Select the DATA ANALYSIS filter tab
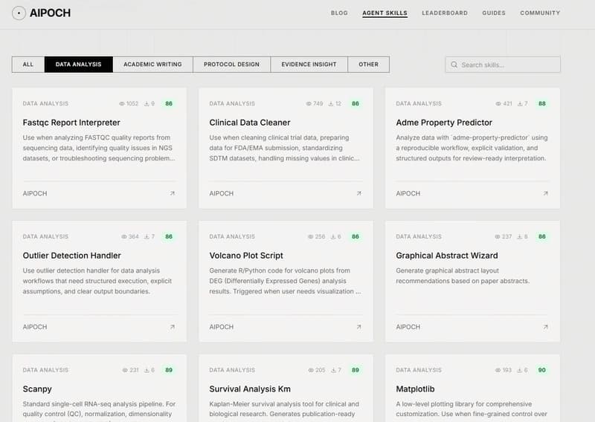Screen dimensions: 595x422 coord(79,65)
